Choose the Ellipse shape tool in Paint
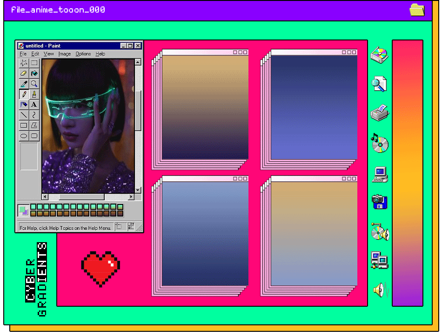Image resolution: width=442 pixels, height=336 pixels. tap(24, 136)
